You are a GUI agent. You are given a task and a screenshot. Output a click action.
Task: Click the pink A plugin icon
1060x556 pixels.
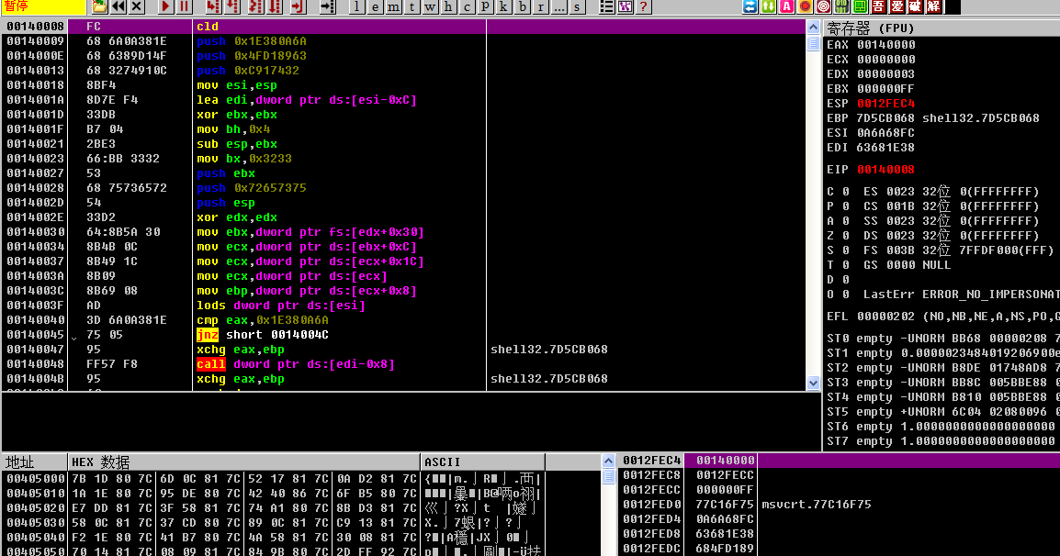tap(786, 6)
